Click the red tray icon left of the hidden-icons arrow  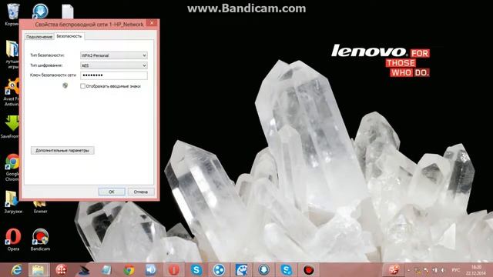tap(394, 269)
